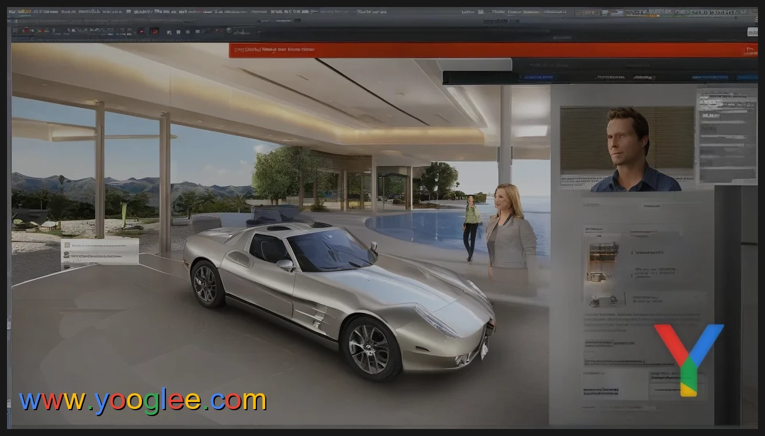Select the silver sports car in the viewport
Image resolution: width=765 pixels, height=436 pixels.
pyautogui.click(x=340, y=293)
